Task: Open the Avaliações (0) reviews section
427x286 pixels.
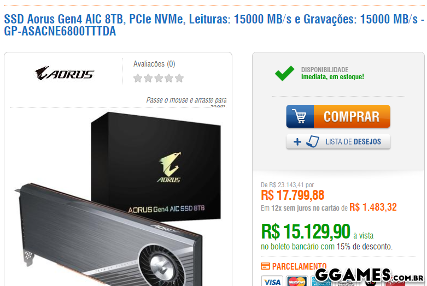Action: (154, 64)
